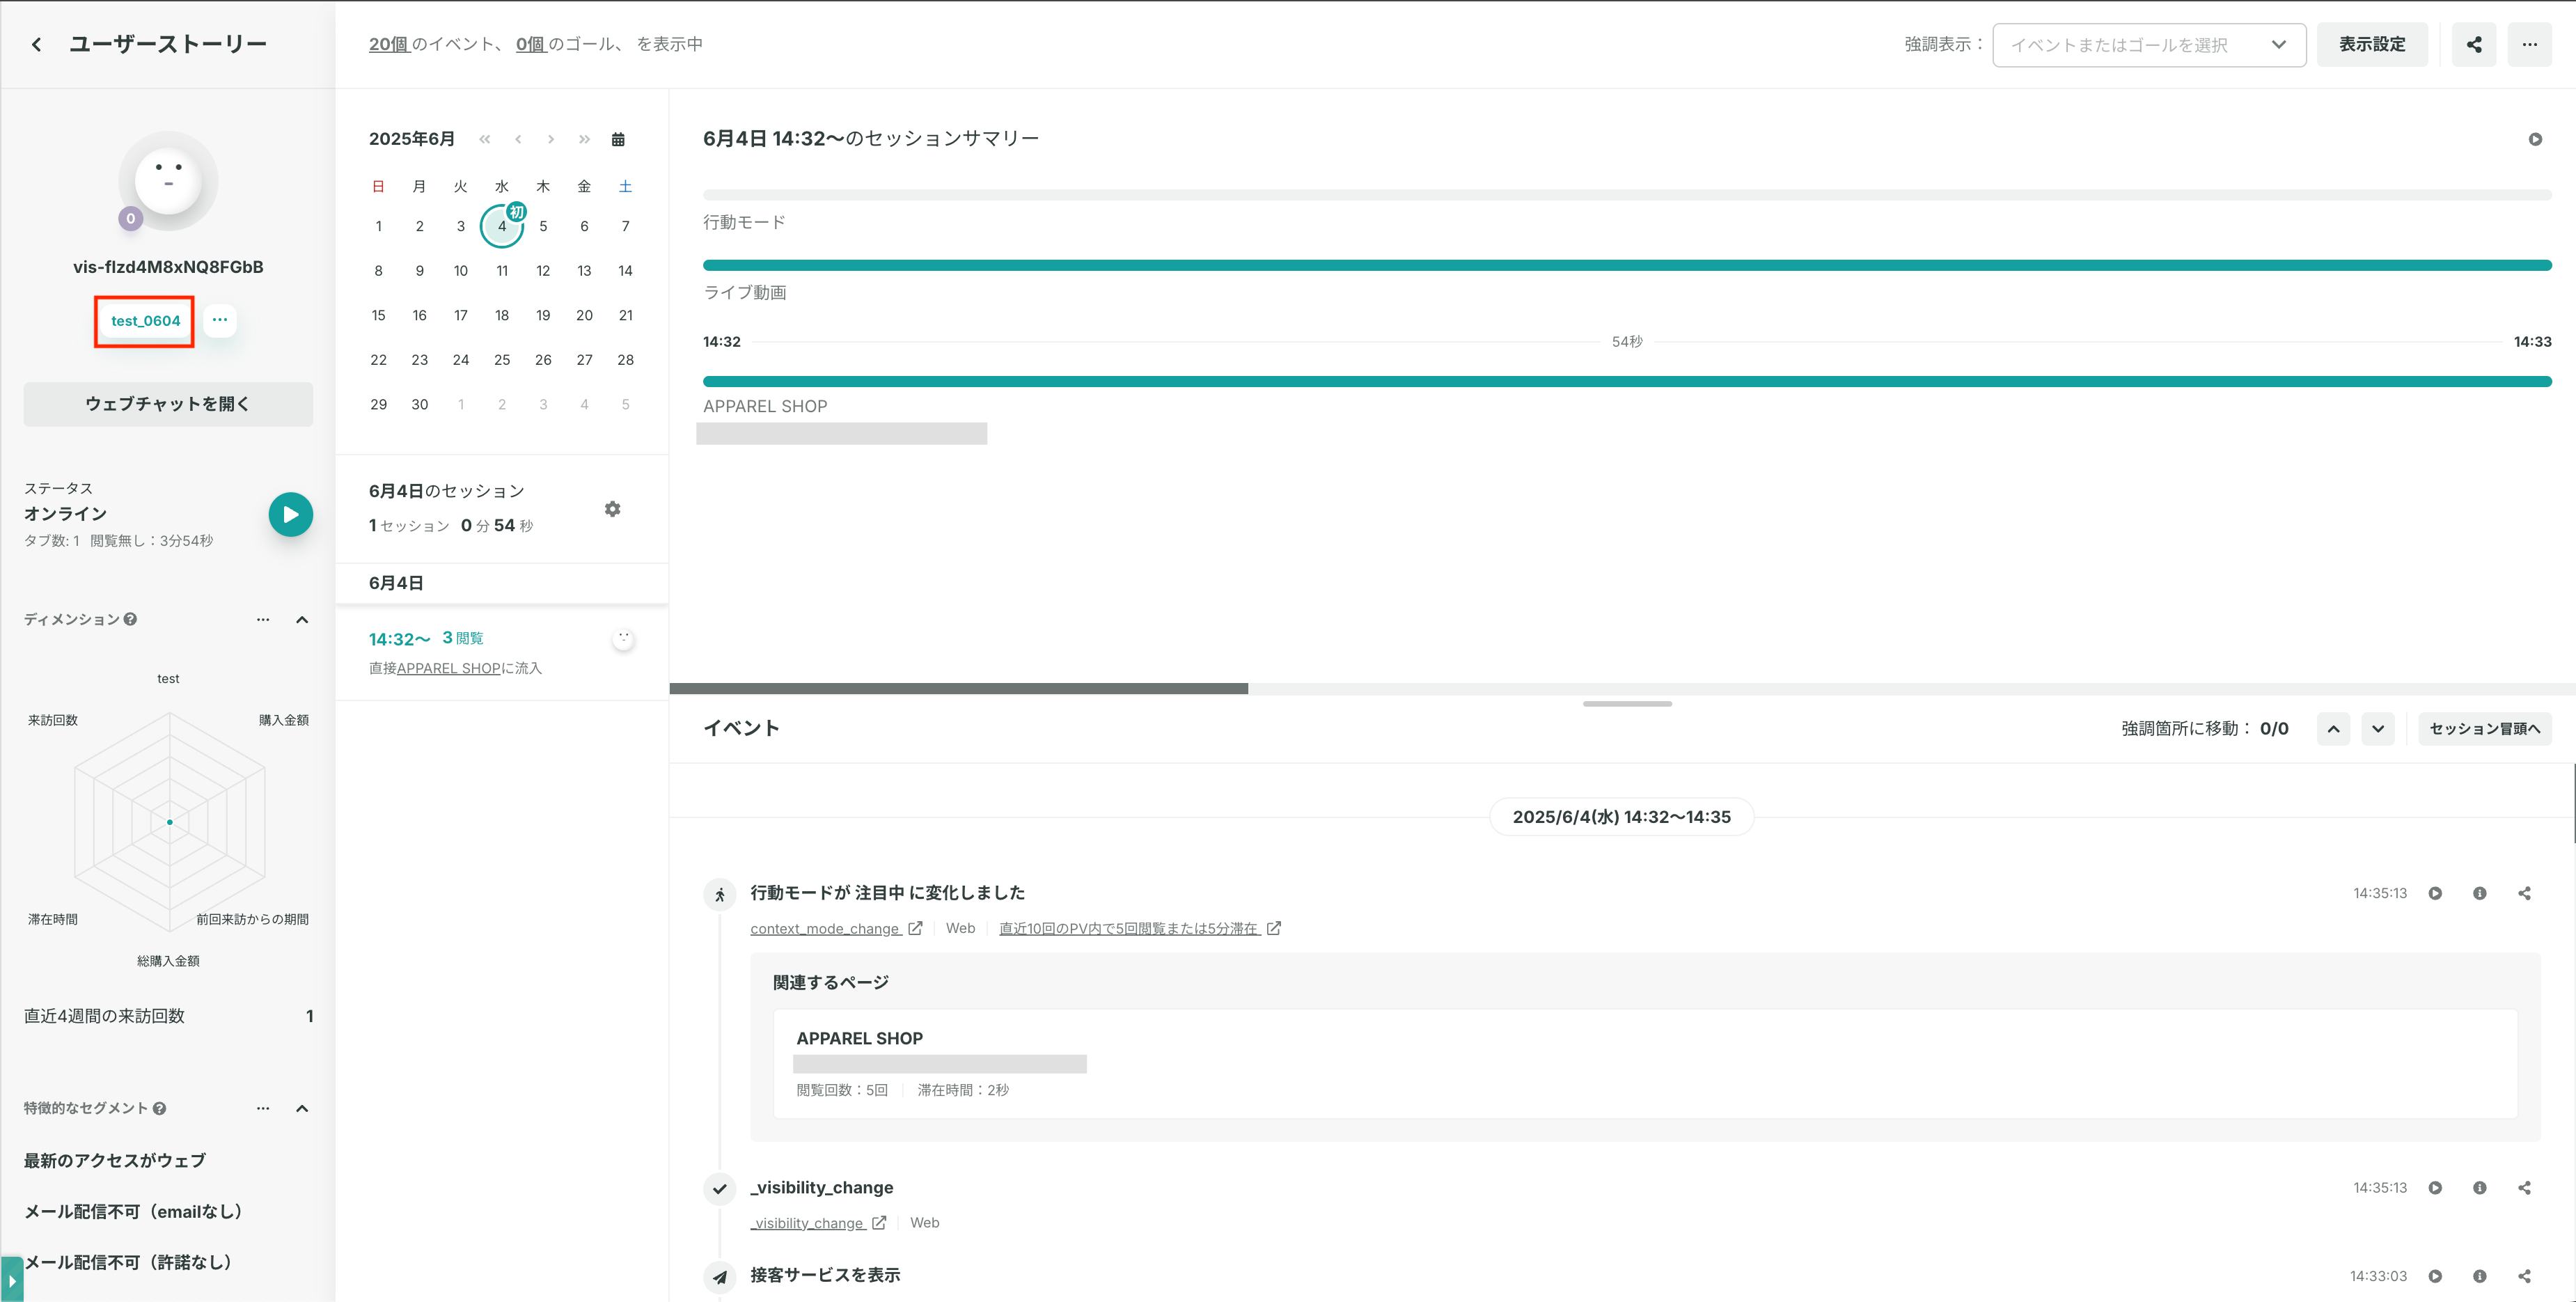Open the calendar picker icon

click(x=618, y=139)
